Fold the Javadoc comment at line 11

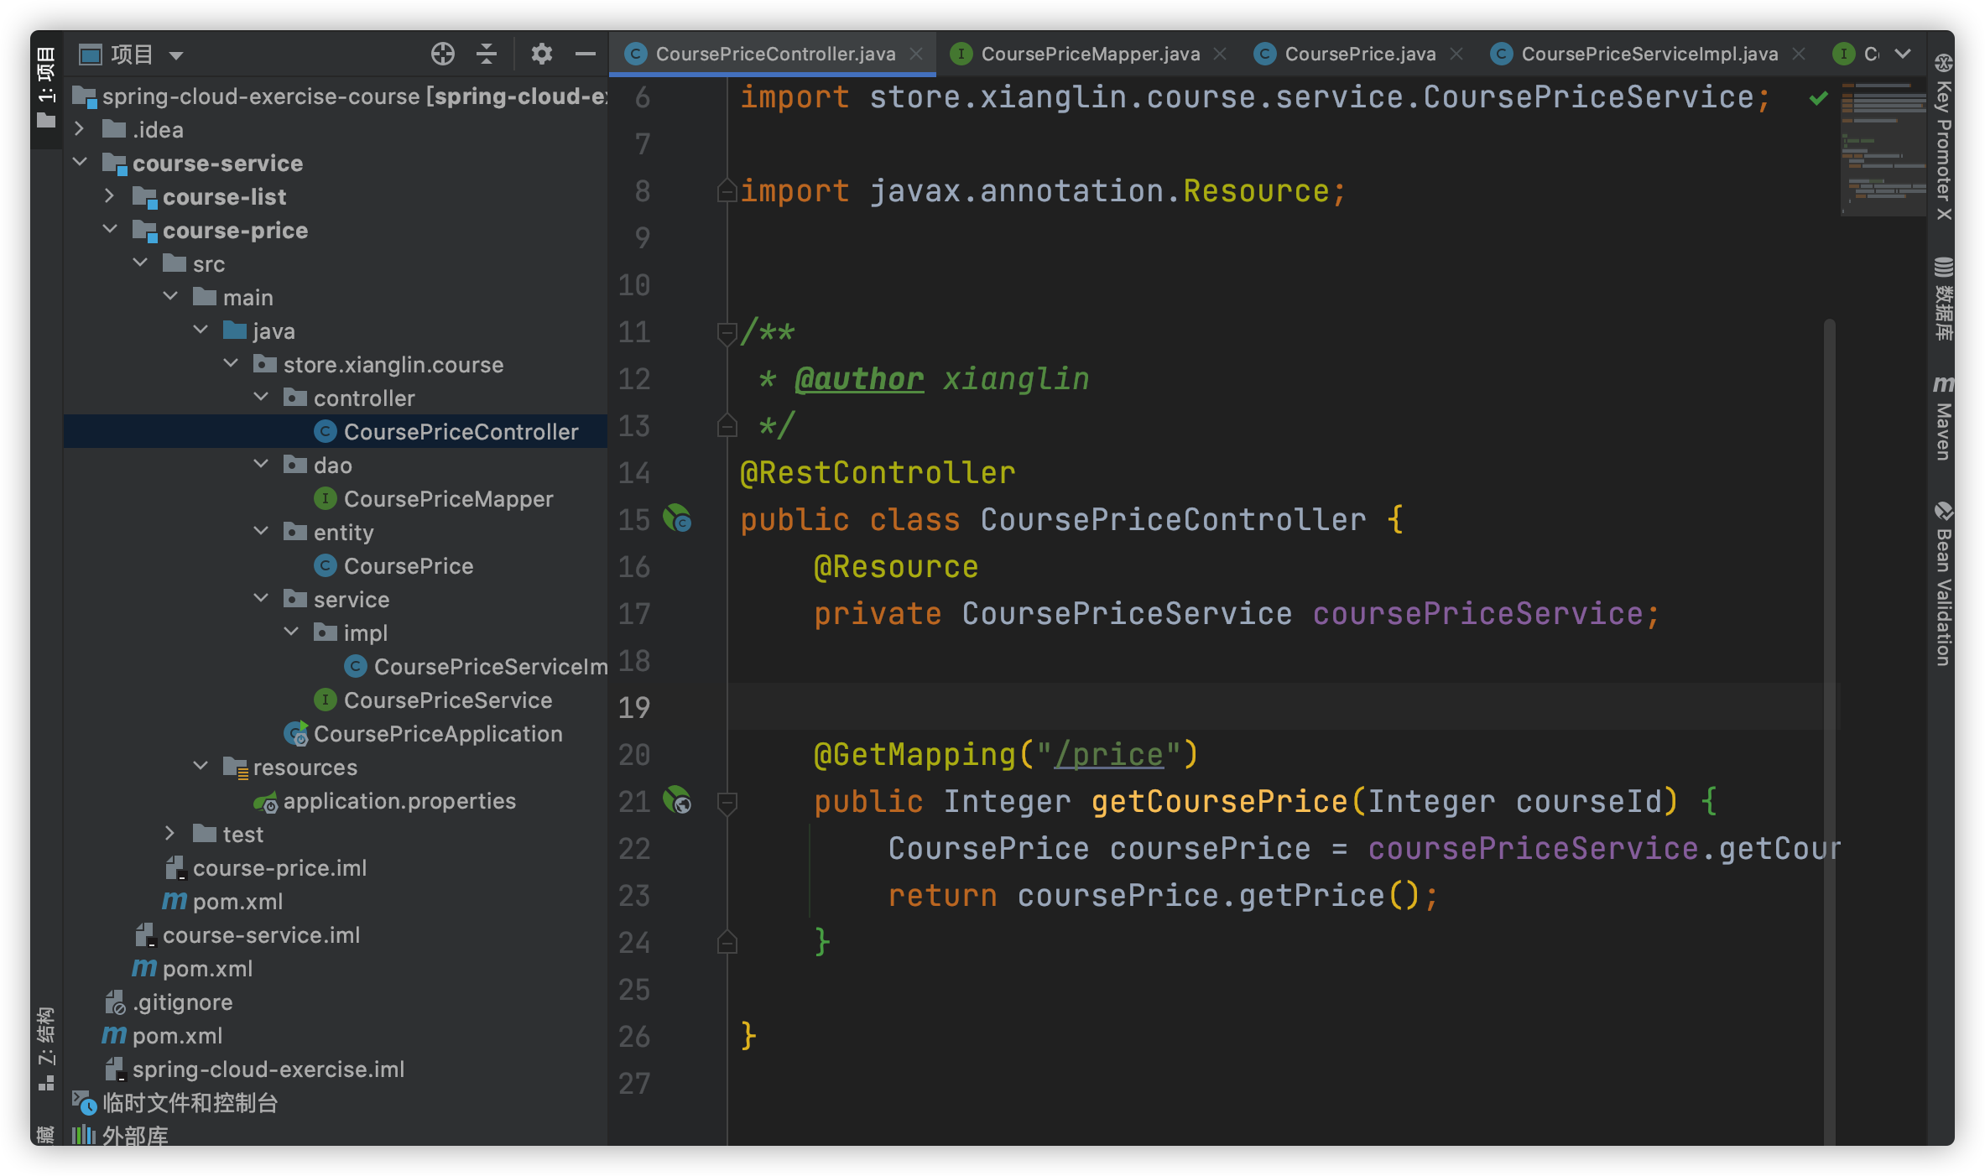tap(727, 334)
